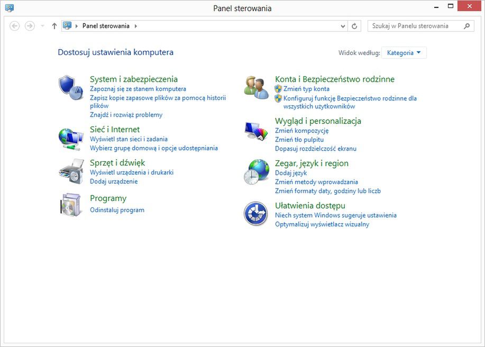The height and width of the screenshot is (347, 485).
Task: Click the Programy disc box icon
Action: pos(71,204)
